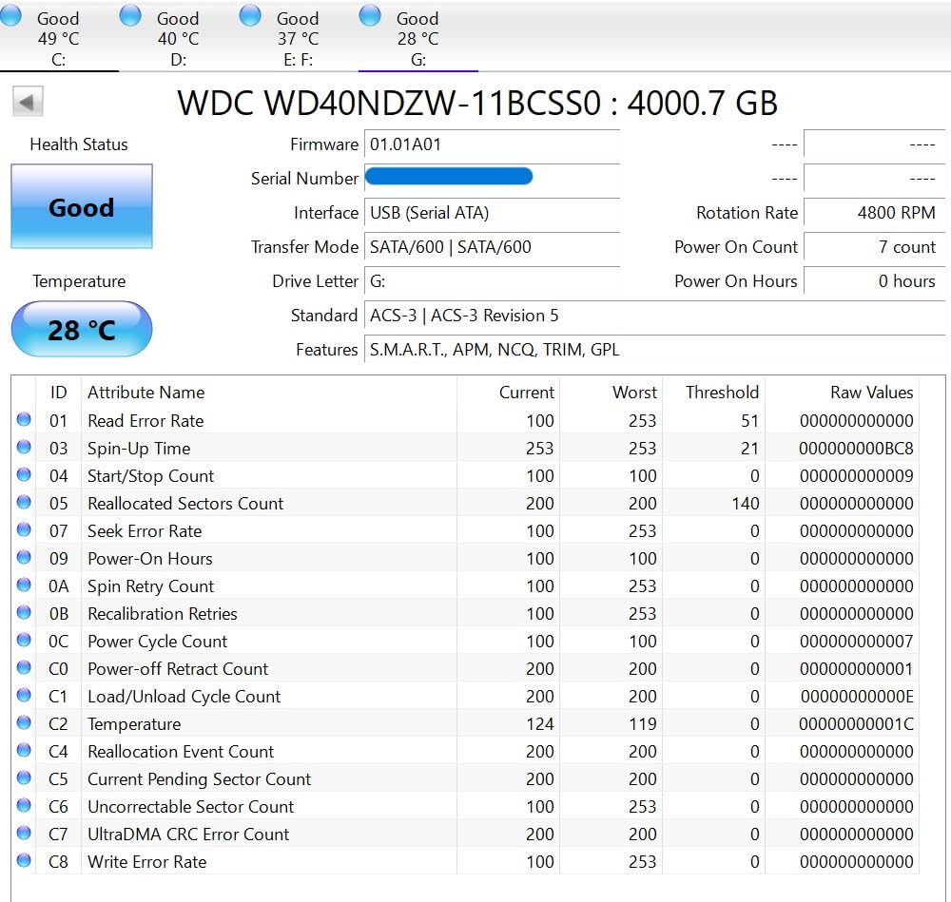Click the blue status orb above C: drive
Viewport: 951px width, 902px height.
(x=10, y=15)
